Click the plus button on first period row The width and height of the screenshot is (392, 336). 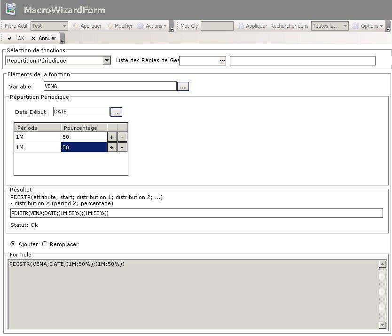click(112, 137)
